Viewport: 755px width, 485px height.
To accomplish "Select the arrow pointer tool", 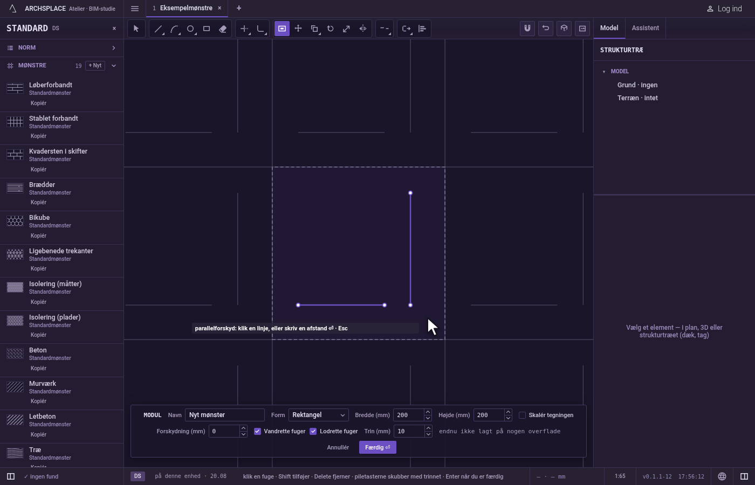I will [x=136, y=29].
